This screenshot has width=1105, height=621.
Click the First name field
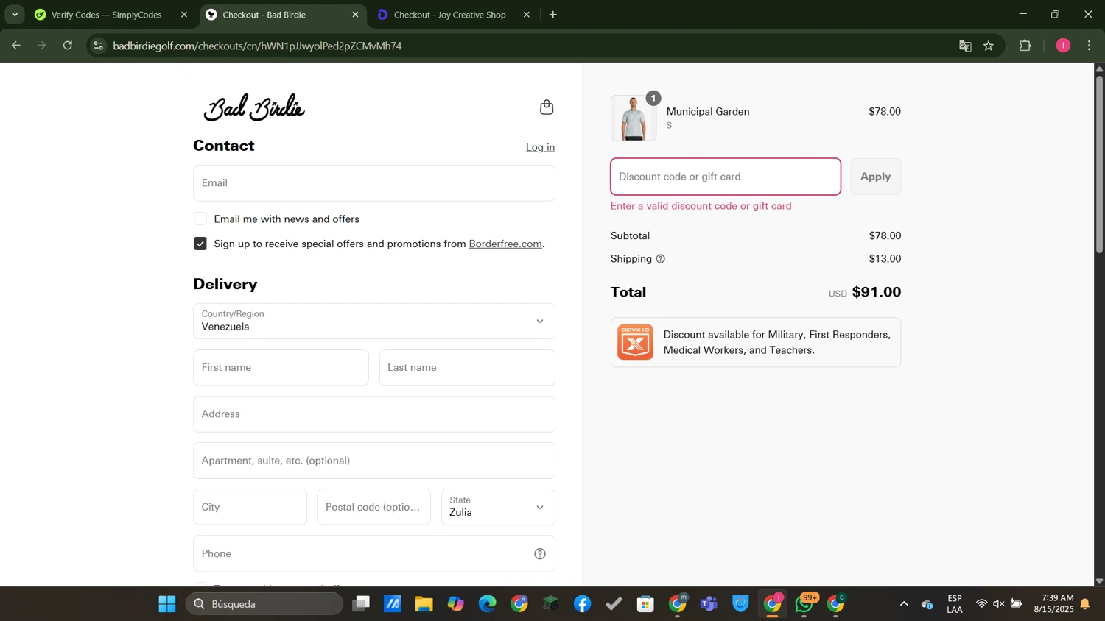point(281,368)
